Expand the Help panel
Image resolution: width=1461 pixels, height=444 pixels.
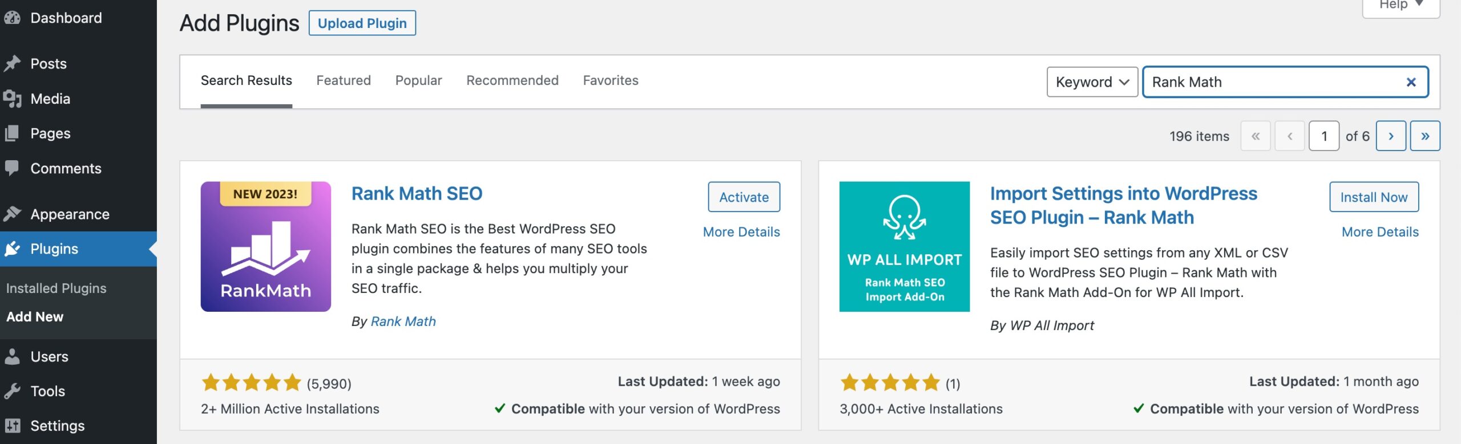(1401, 6)
